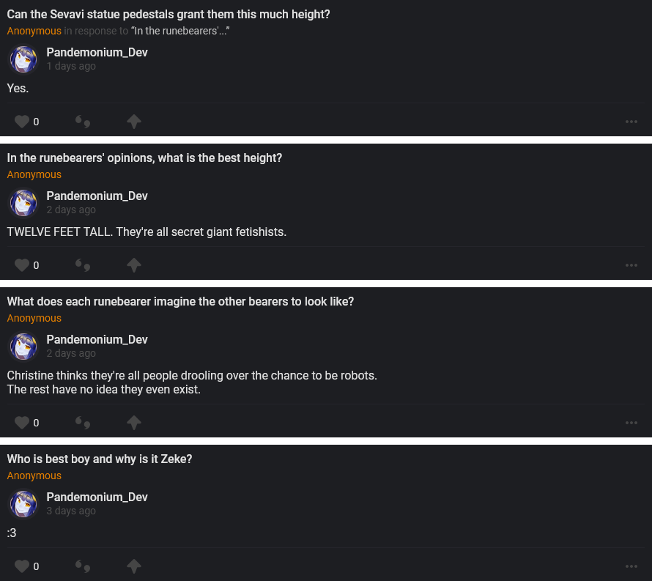
Task: Open more options for the ':3' answer
Action: coord(631,566)
